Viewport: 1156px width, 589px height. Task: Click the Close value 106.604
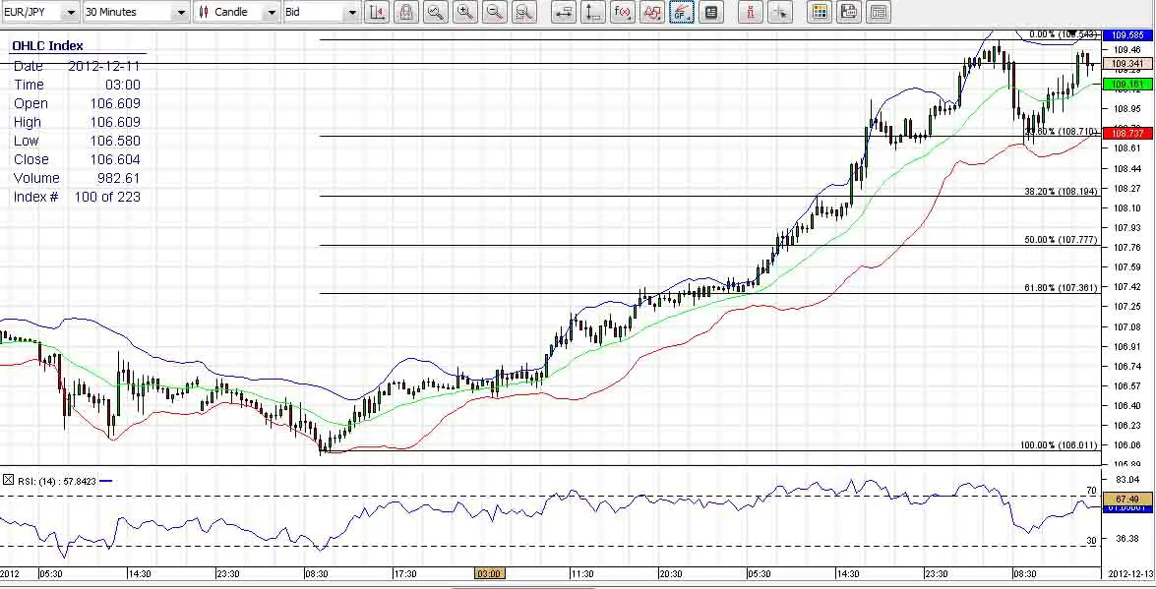tap(116, 159)
